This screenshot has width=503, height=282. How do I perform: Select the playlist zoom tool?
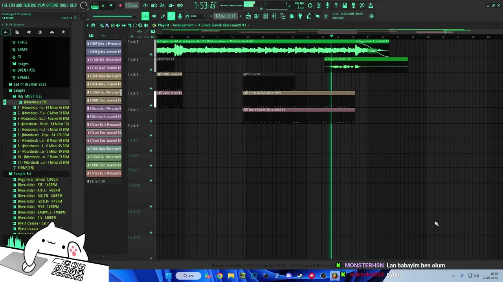pos(140,25)
